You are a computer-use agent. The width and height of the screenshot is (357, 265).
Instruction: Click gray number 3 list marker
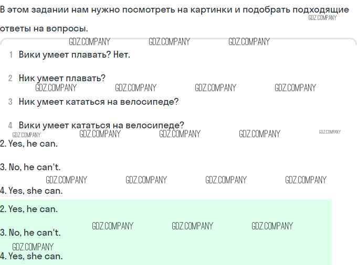pos(10,102)
